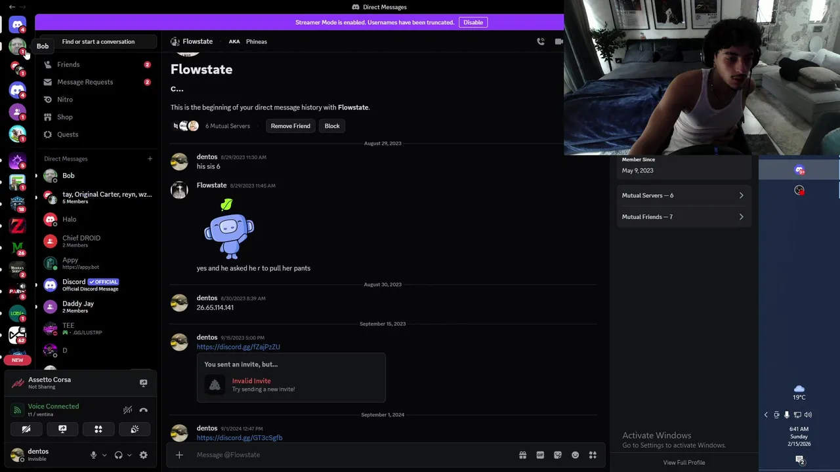Deafen audio with headphones icon
840x472 pixels.
point(118,455)
